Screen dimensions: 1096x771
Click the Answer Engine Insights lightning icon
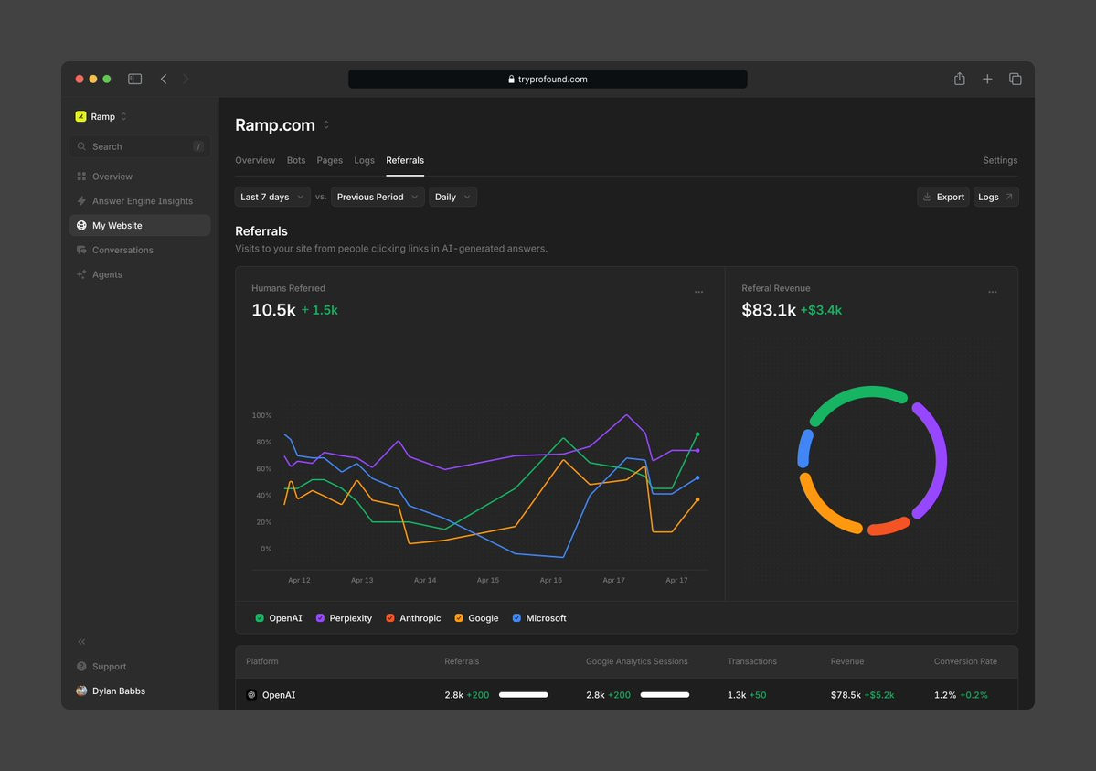[x=81, y=201]
